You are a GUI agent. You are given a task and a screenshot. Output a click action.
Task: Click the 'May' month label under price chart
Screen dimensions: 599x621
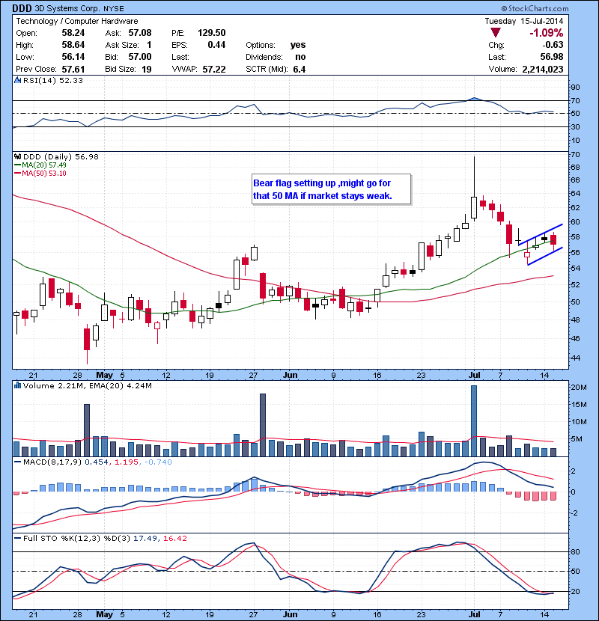(x=104, y=375)
